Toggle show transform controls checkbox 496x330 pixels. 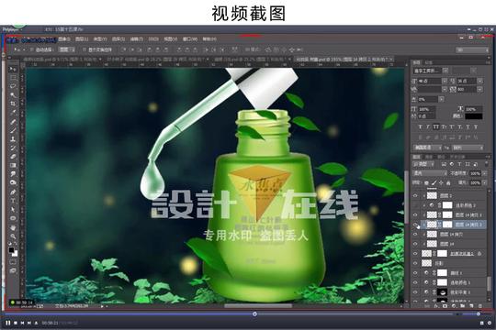[x=85, y=49]
